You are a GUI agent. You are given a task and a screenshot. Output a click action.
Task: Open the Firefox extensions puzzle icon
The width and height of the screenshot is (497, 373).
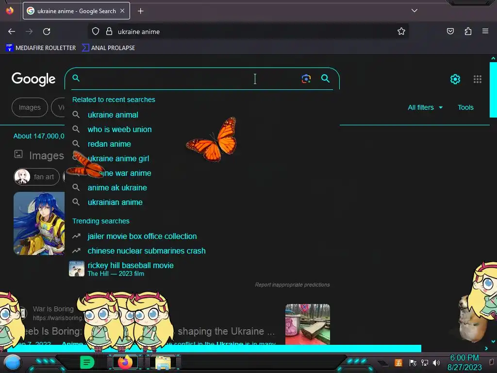[468, 32]
